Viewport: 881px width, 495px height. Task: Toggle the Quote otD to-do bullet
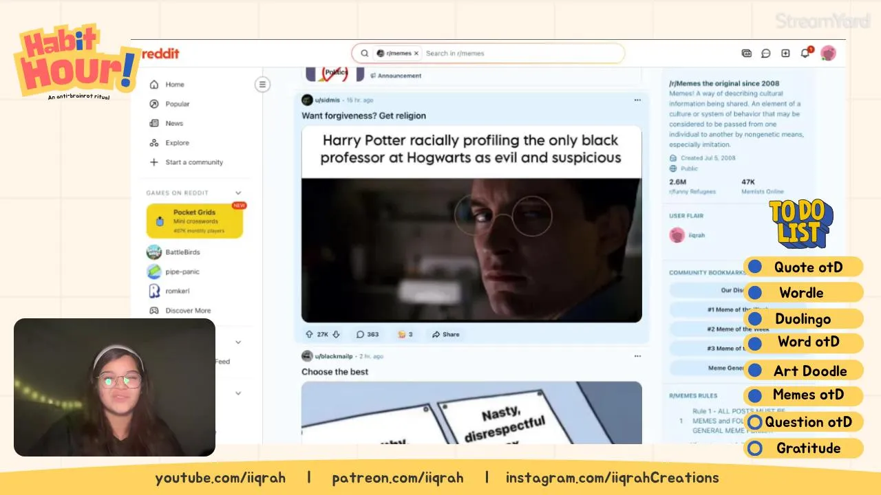tap(755, 267)
